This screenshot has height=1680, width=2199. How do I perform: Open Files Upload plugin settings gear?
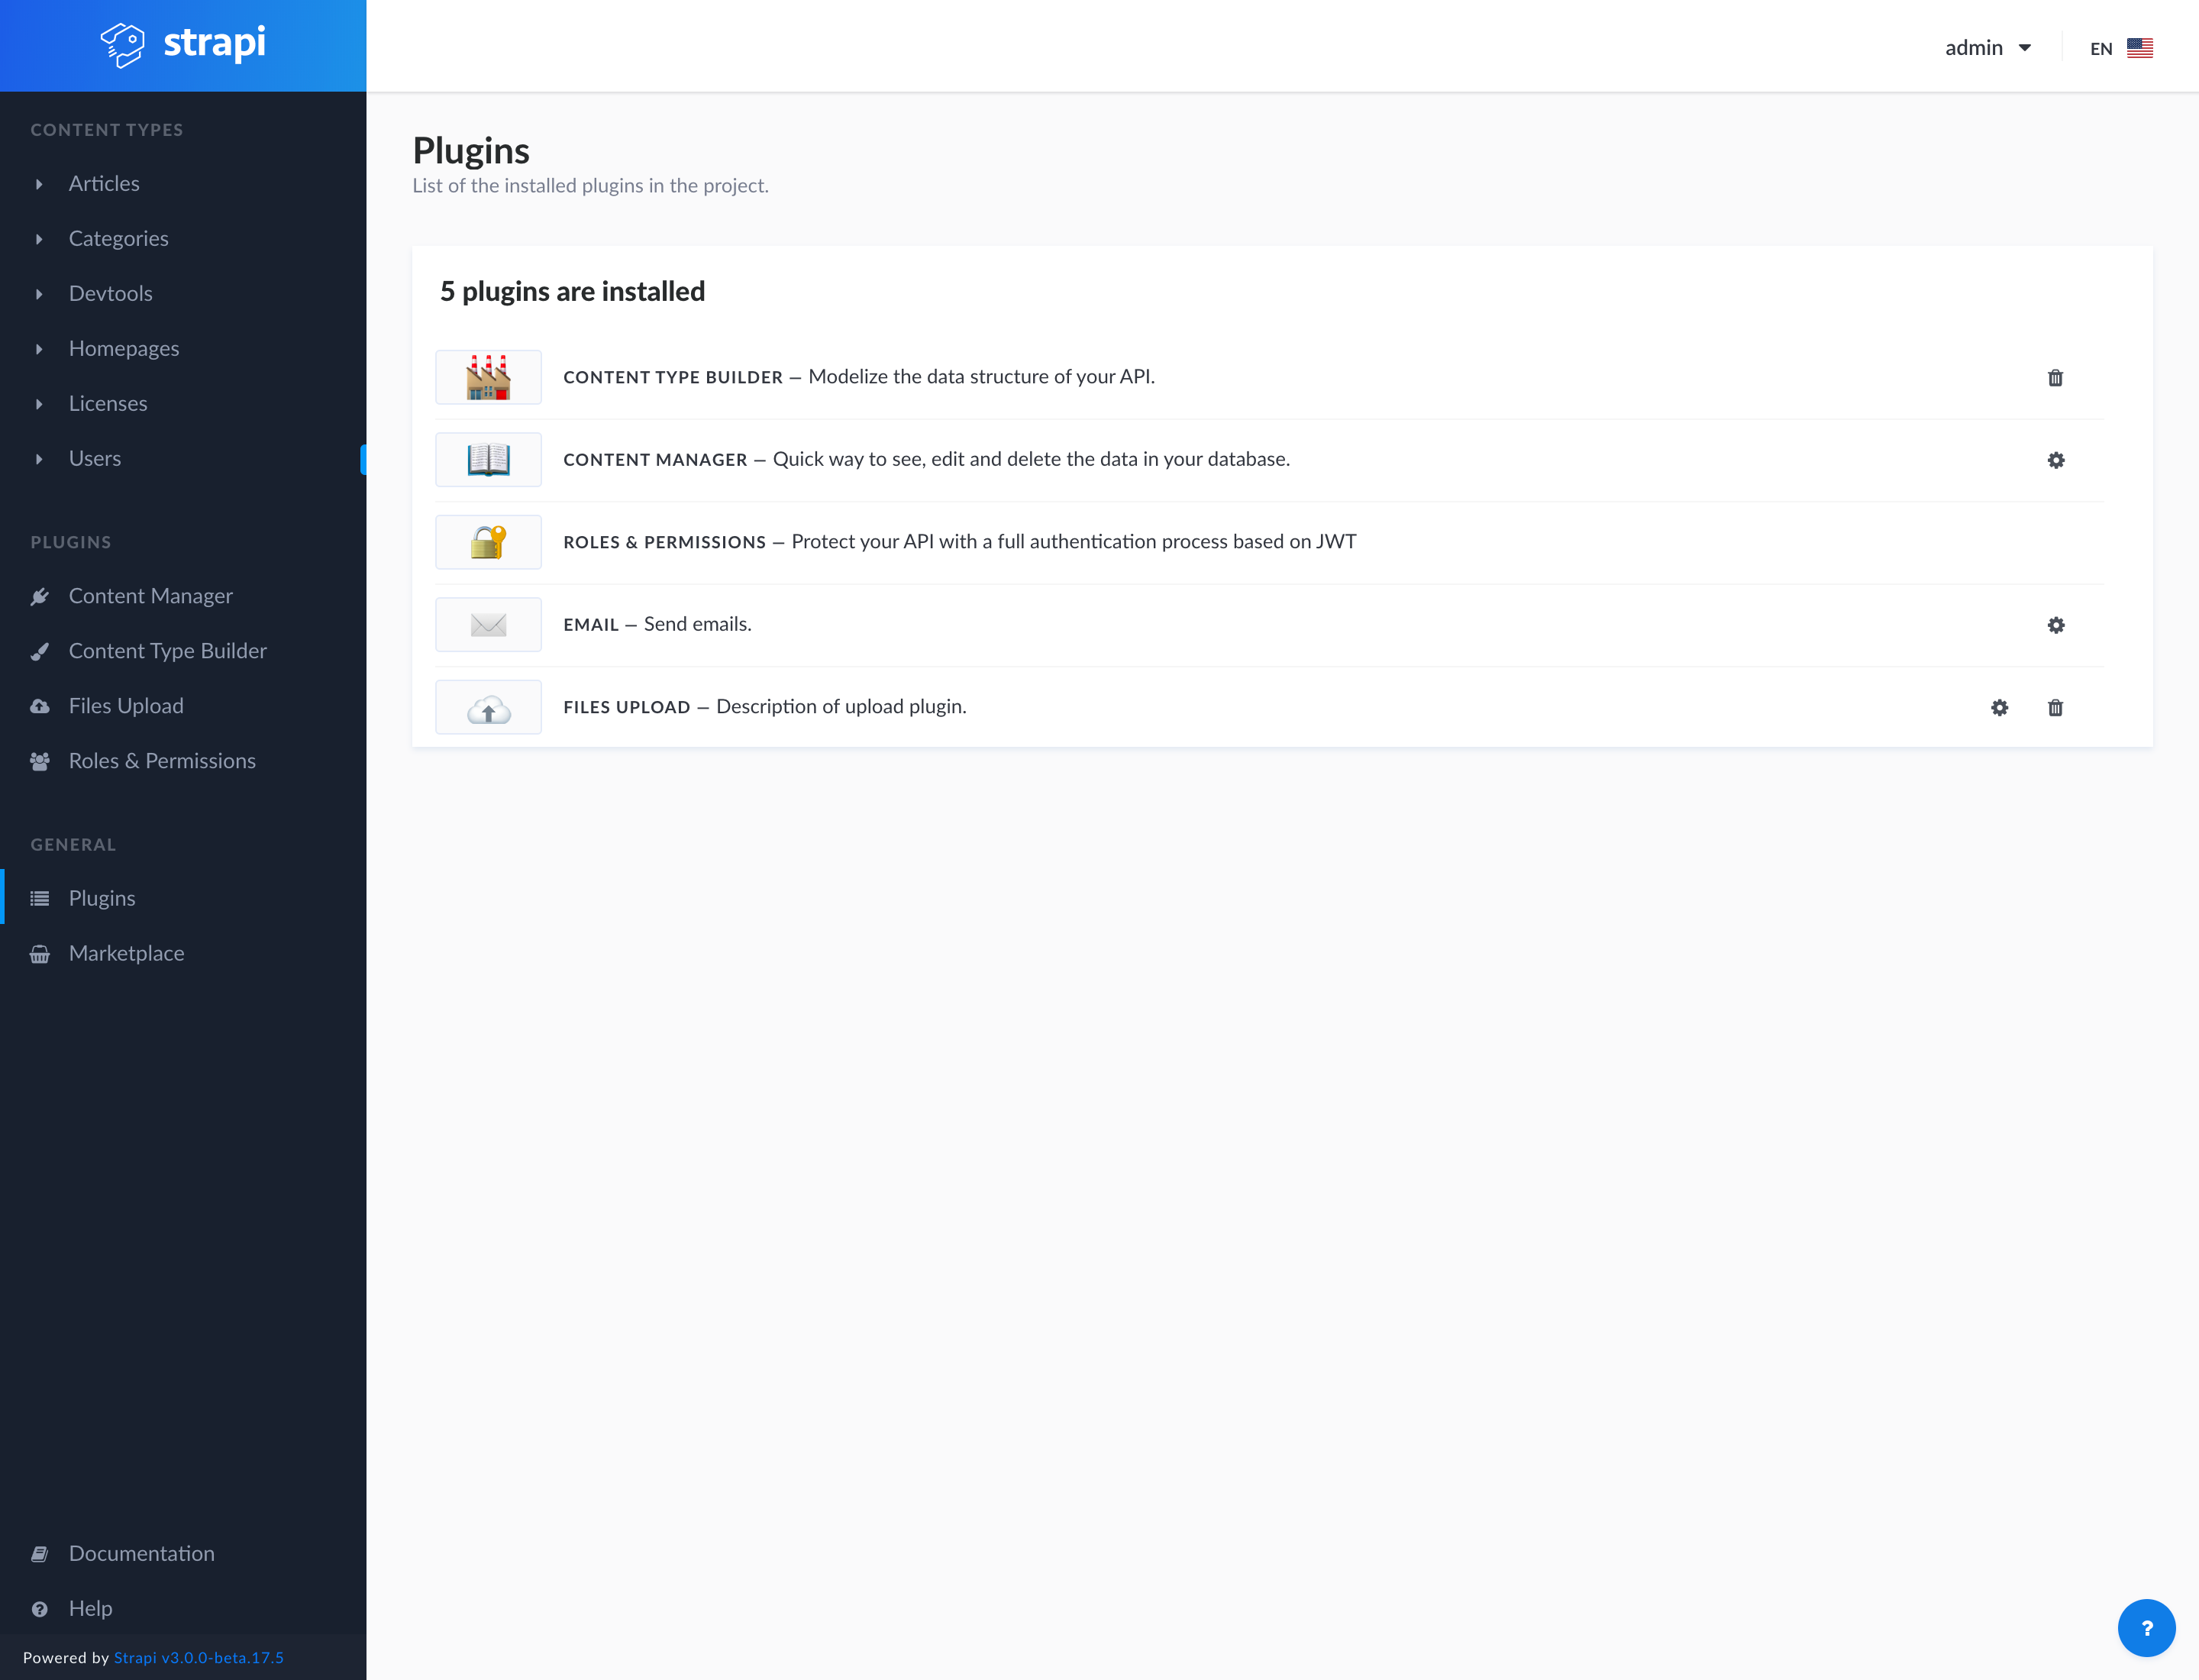[x=1999, y=708]
